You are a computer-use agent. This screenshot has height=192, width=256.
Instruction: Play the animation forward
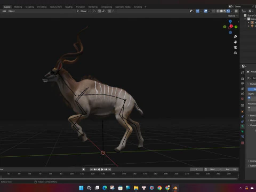tap(102, 170)
